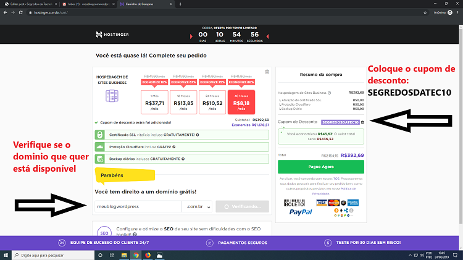Click the 24/7 support badge icon
This screenshot has width=463, height=260.
tap(61, 243)
